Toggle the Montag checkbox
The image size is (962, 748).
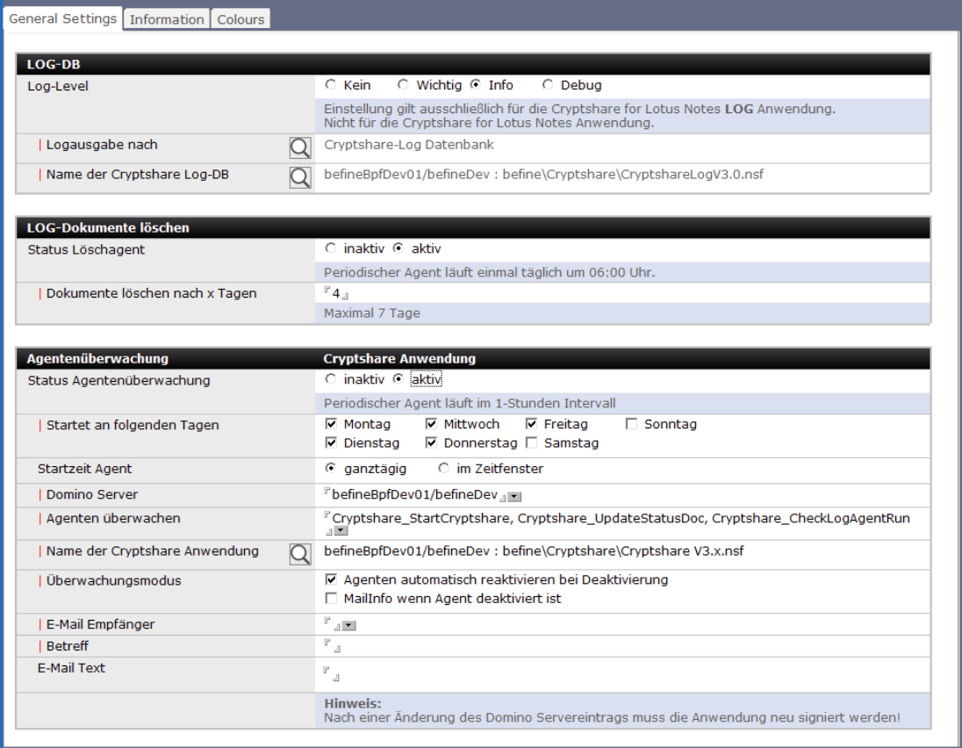(331, 423)
